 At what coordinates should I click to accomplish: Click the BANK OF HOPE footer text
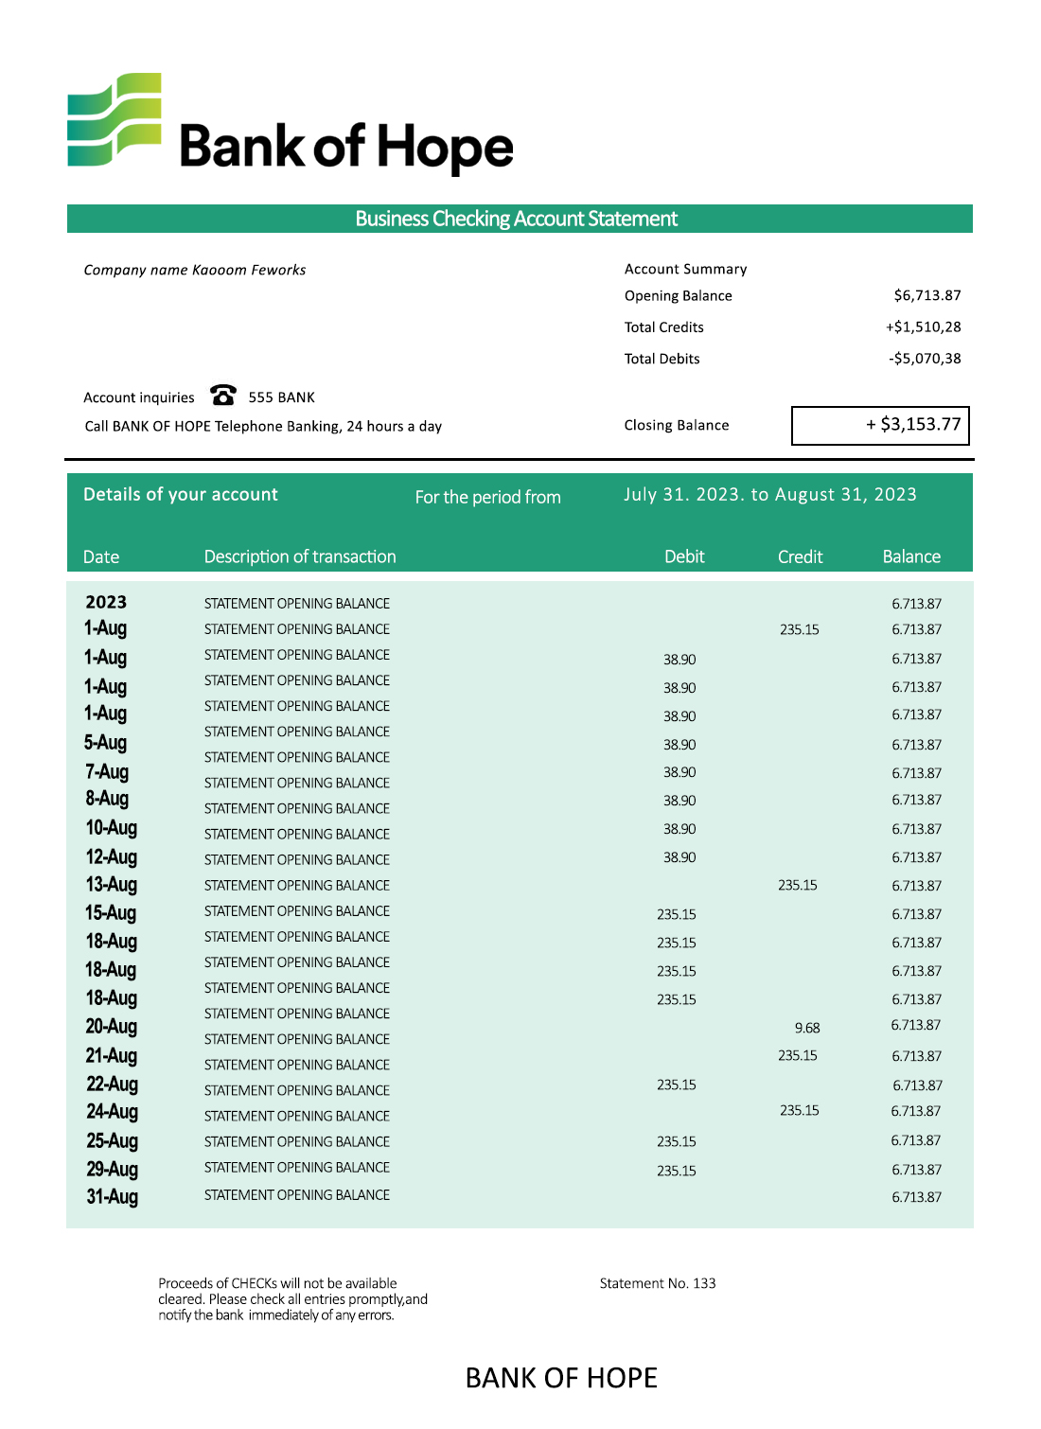tap(561, 1378)
